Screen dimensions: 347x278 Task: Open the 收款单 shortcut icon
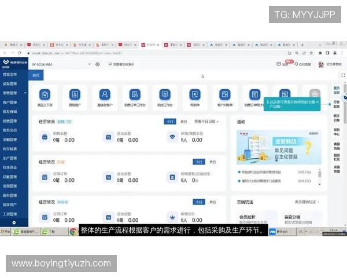coord(195,94)
